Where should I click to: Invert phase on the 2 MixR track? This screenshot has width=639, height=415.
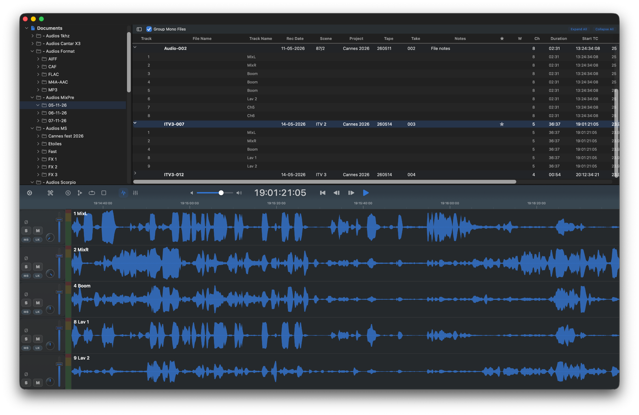point(26,258)
